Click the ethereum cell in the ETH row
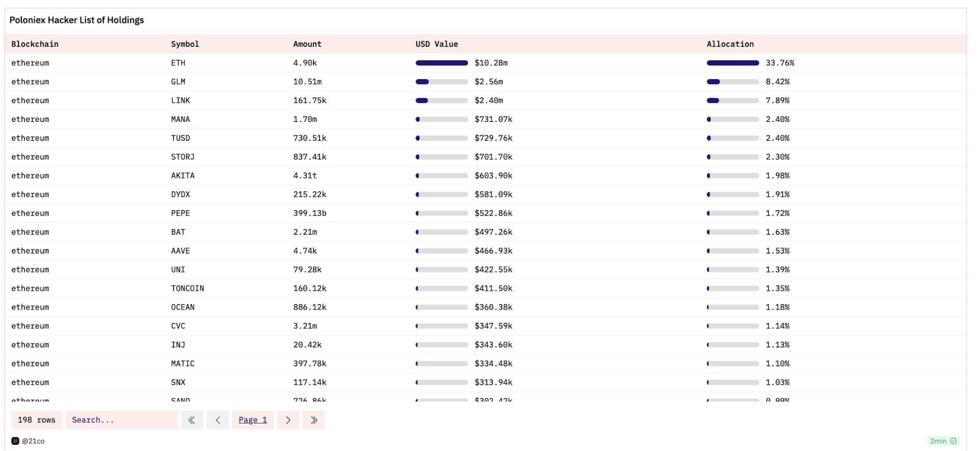Viewport: 980px width, 451px height. 30,63
